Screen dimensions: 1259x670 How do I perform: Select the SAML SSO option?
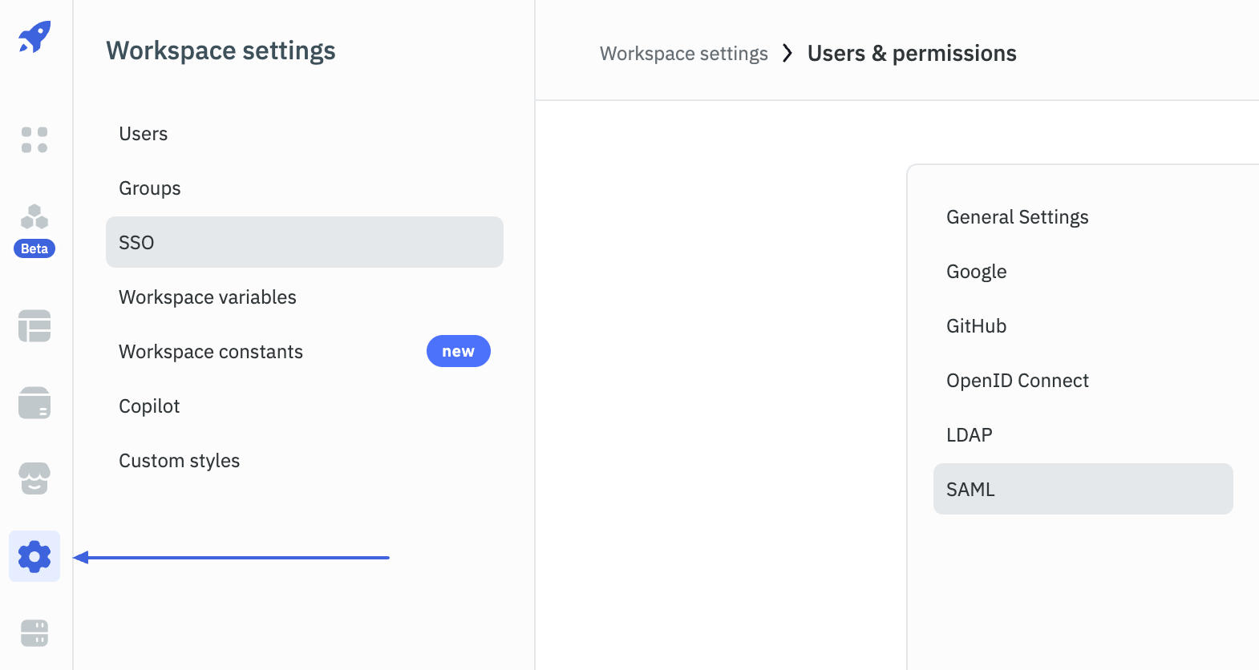pos(1083,489)
